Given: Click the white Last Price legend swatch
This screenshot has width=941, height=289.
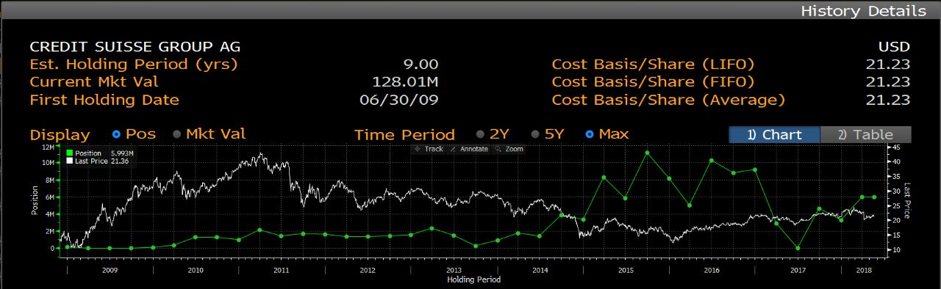Looking at the screenshot, I should (x=70, y=161).
